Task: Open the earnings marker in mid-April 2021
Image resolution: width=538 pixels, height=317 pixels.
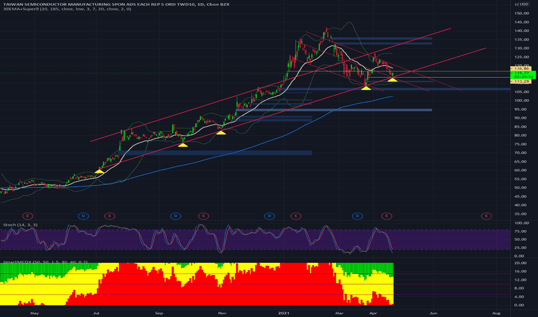Action: (387, 216)
